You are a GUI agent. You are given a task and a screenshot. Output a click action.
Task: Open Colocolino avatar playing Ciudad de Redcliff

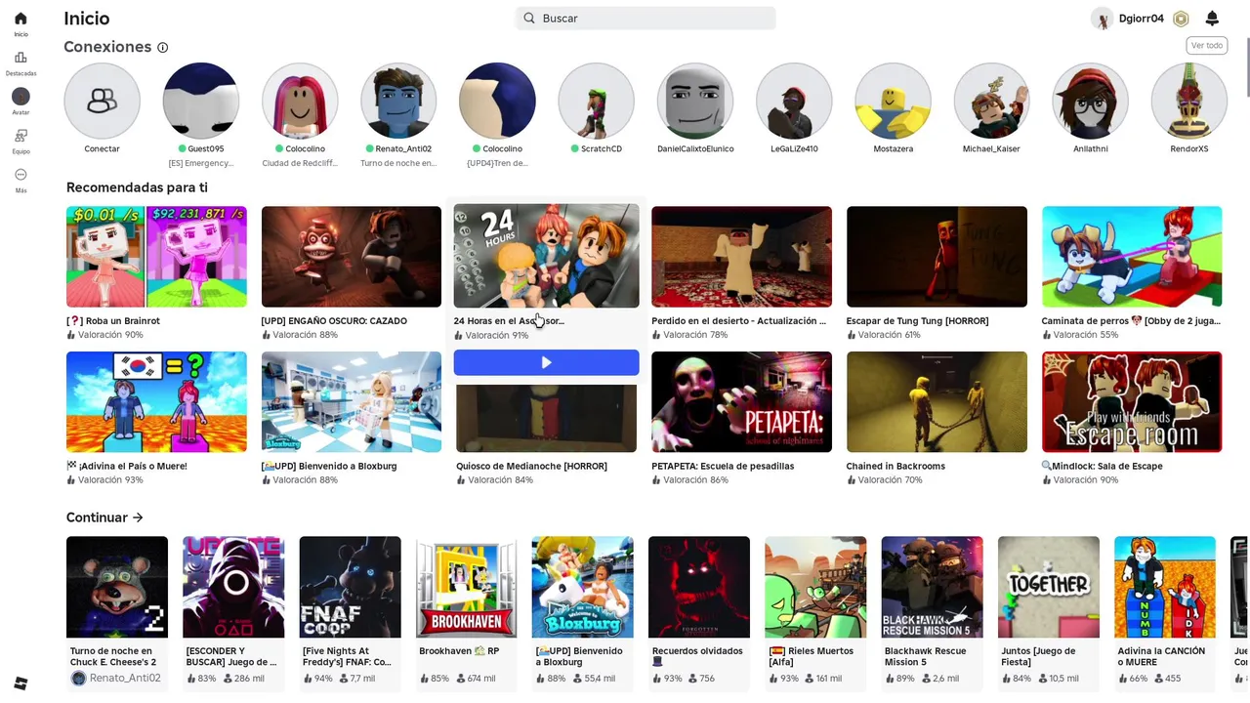tap(300, 101)
